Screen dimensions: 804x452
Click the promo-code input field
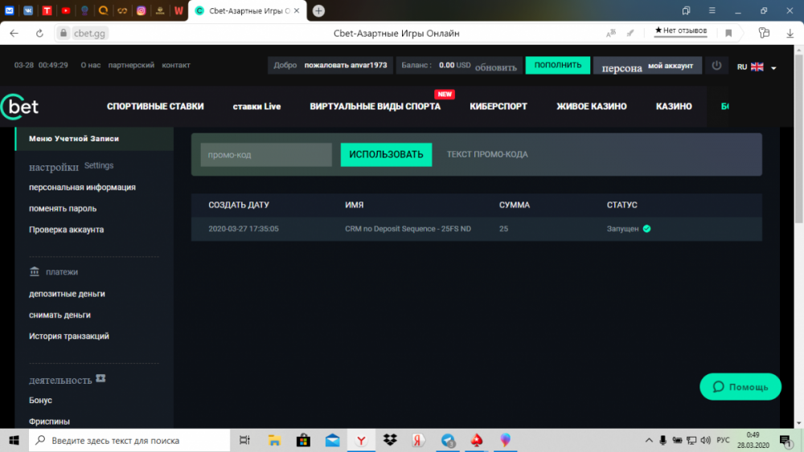point(265,155)
